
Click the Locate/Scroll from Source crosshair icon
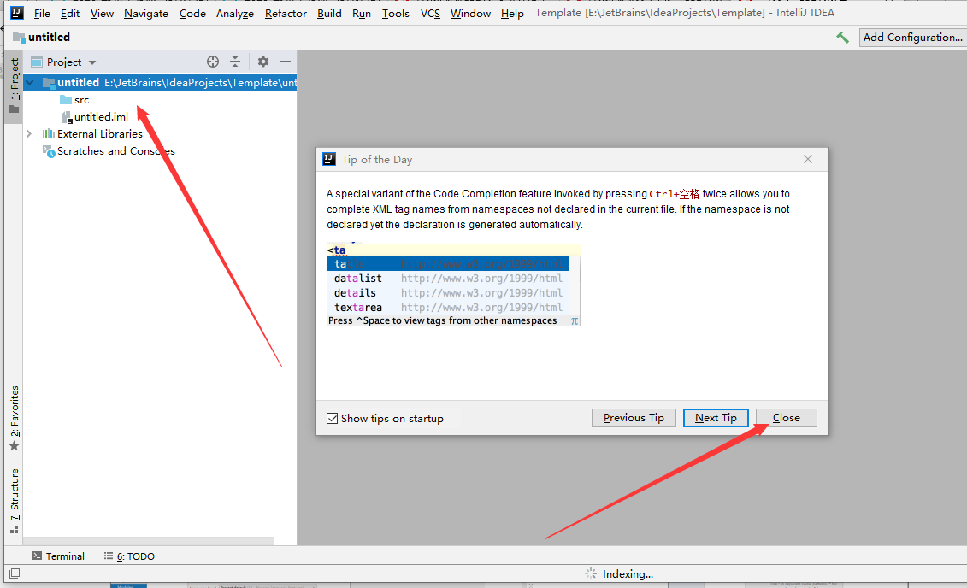(x=213, y=62)
